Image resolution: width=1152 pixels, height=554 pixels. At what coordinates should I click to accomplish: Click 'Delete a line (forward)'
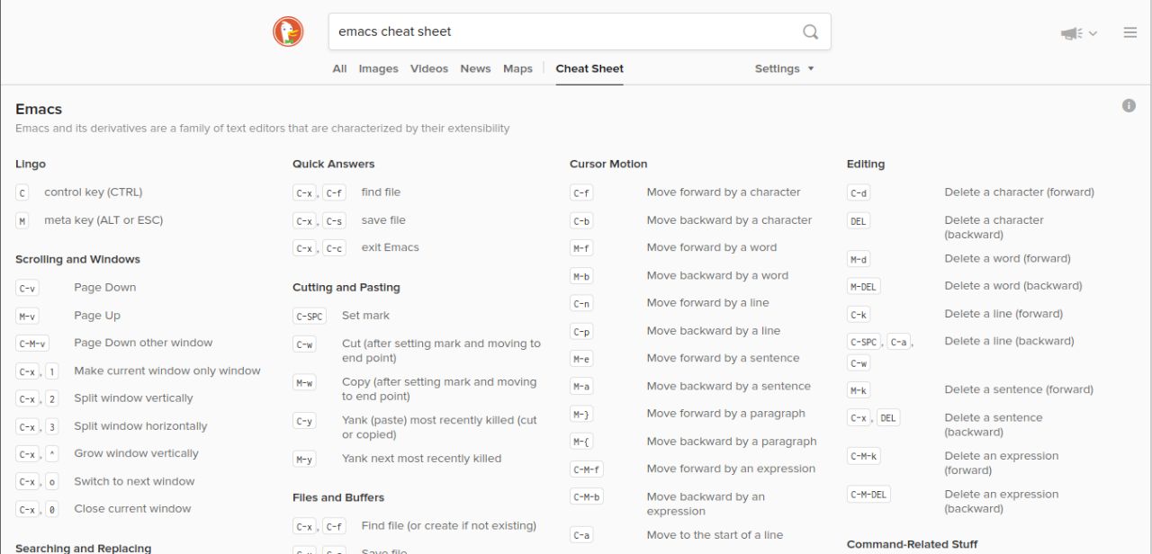1003,313
